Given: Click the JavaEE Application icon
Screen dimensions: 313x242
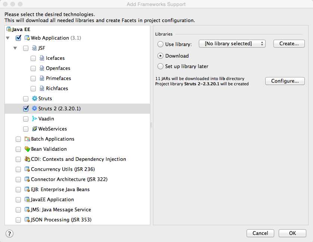Looking at the screenshot, I should [27, 199].
